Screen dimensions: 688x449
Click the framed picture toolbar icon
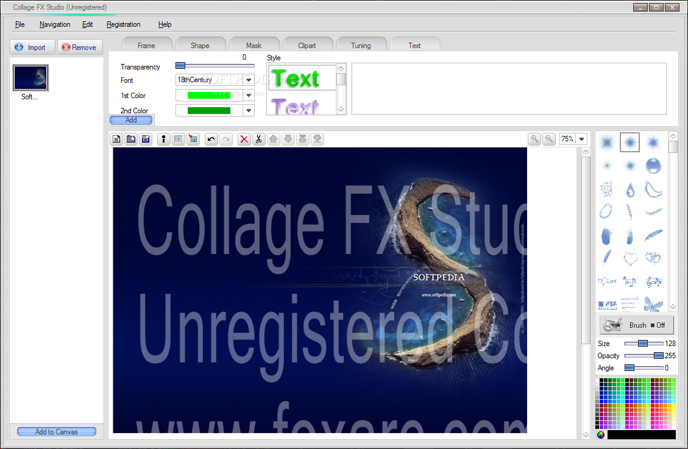pos(178,139)
